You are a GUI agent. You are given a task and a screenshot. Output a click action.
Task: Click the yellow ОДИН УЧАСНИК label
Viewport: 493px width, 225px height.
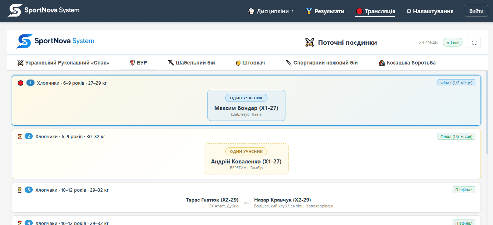point(246,151)
